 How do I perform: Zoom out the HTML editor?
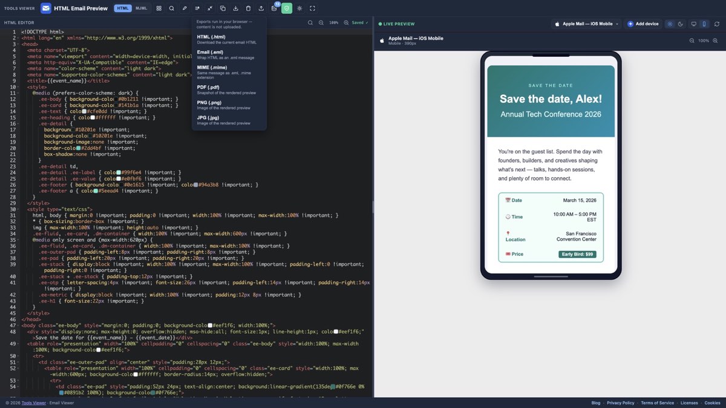(x=321, y=22)
